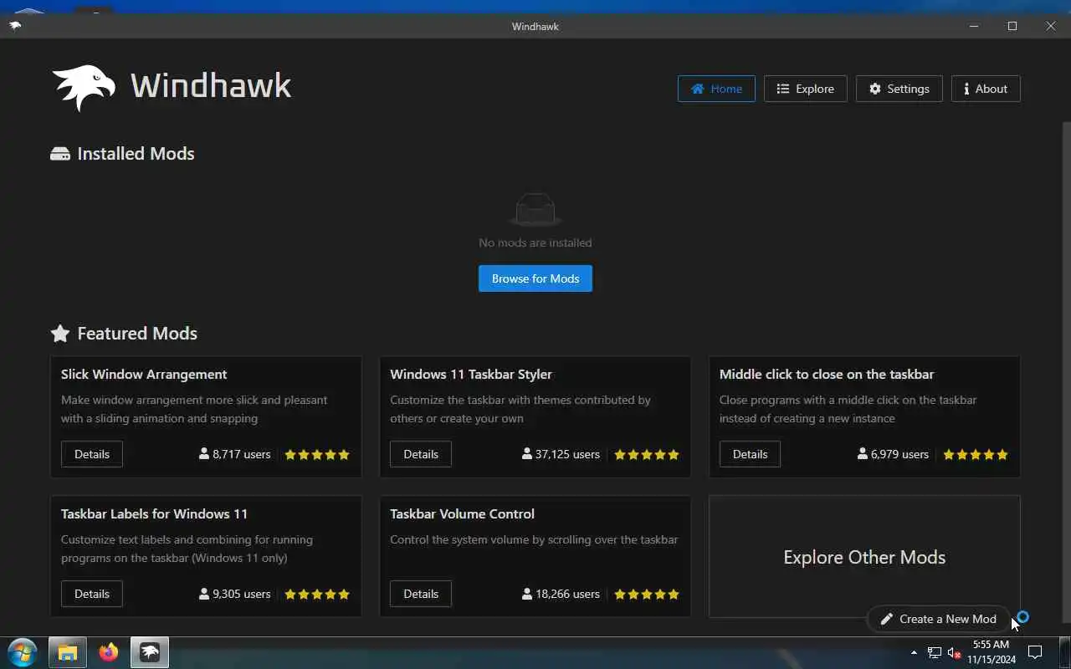Viewport: 1071px width, 669px height.
Task: Click Create a New Mod button
Action: point(938,619)
